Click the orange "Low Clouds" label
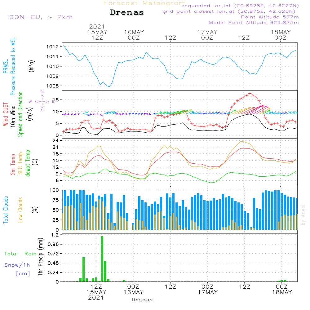 20,210
